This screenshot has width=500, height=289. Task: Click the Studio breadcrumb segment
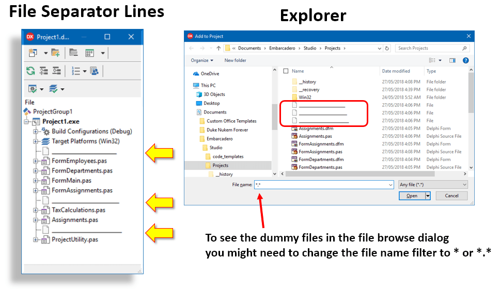[309, 48]
